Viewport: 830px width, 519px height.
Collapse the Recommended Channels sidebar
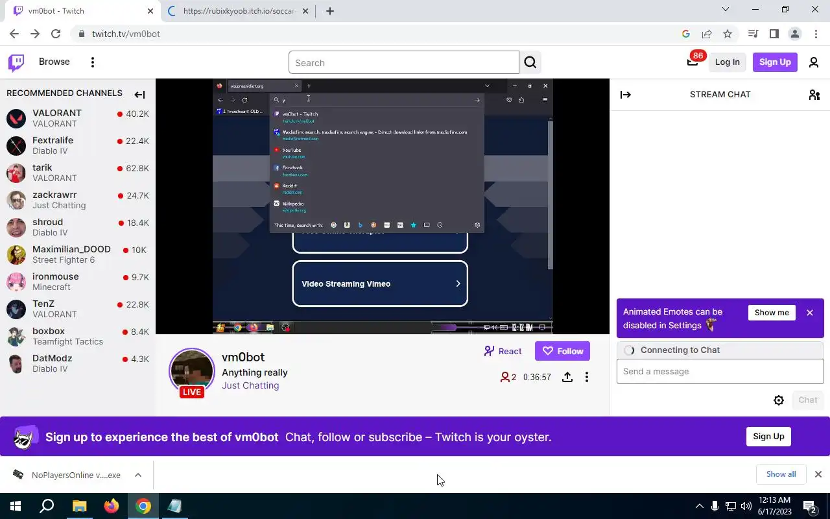[x=139, y=95]
